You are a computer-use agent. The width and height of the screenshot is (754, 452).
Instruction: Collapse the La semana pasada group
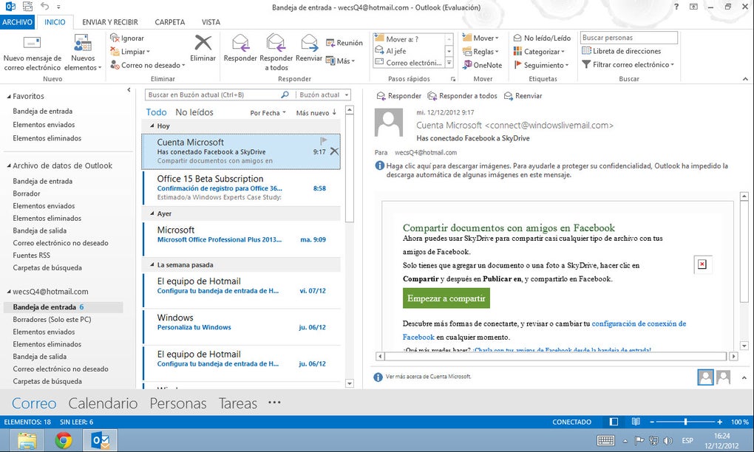[152, 264]
